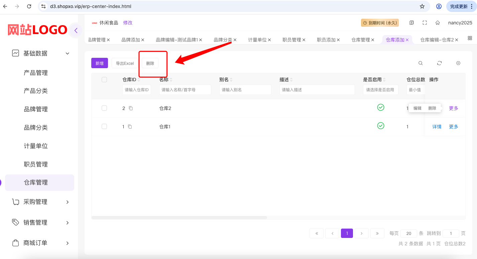
Task: Expand the 采购管理 menu group
Action: [x=68, y=202]
